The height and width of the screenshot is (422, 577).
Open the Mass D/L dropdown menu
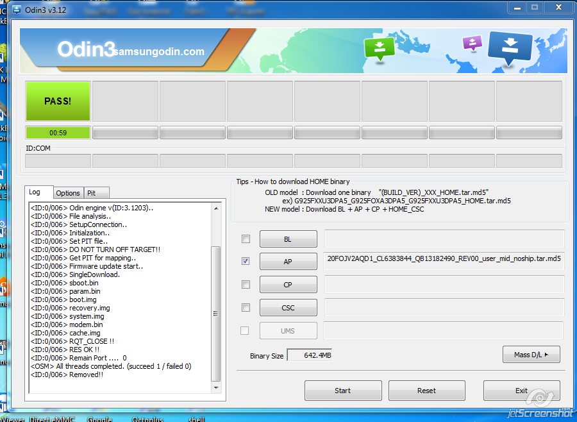point(531,355)
